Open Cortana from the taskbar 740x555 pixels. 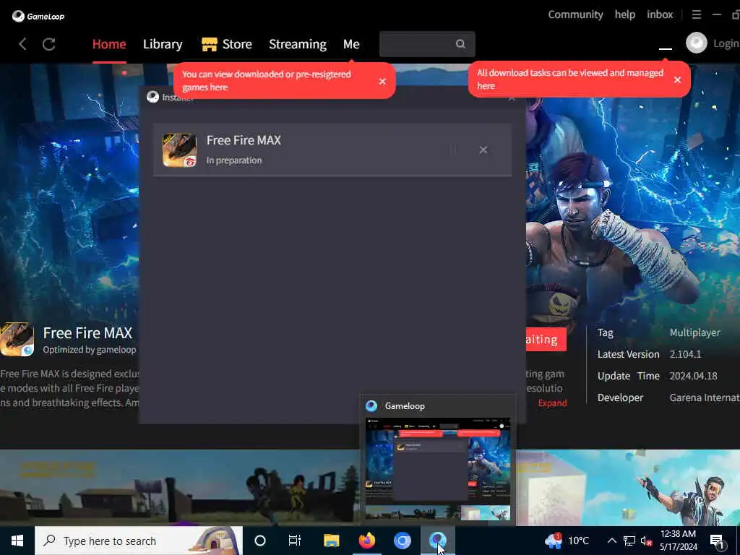tap(260, 541)
